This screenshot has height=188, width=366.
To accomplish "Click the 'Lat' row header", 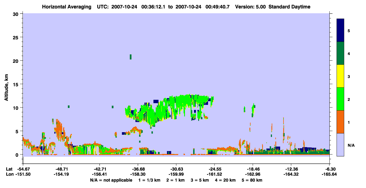I will coord(9,169).
